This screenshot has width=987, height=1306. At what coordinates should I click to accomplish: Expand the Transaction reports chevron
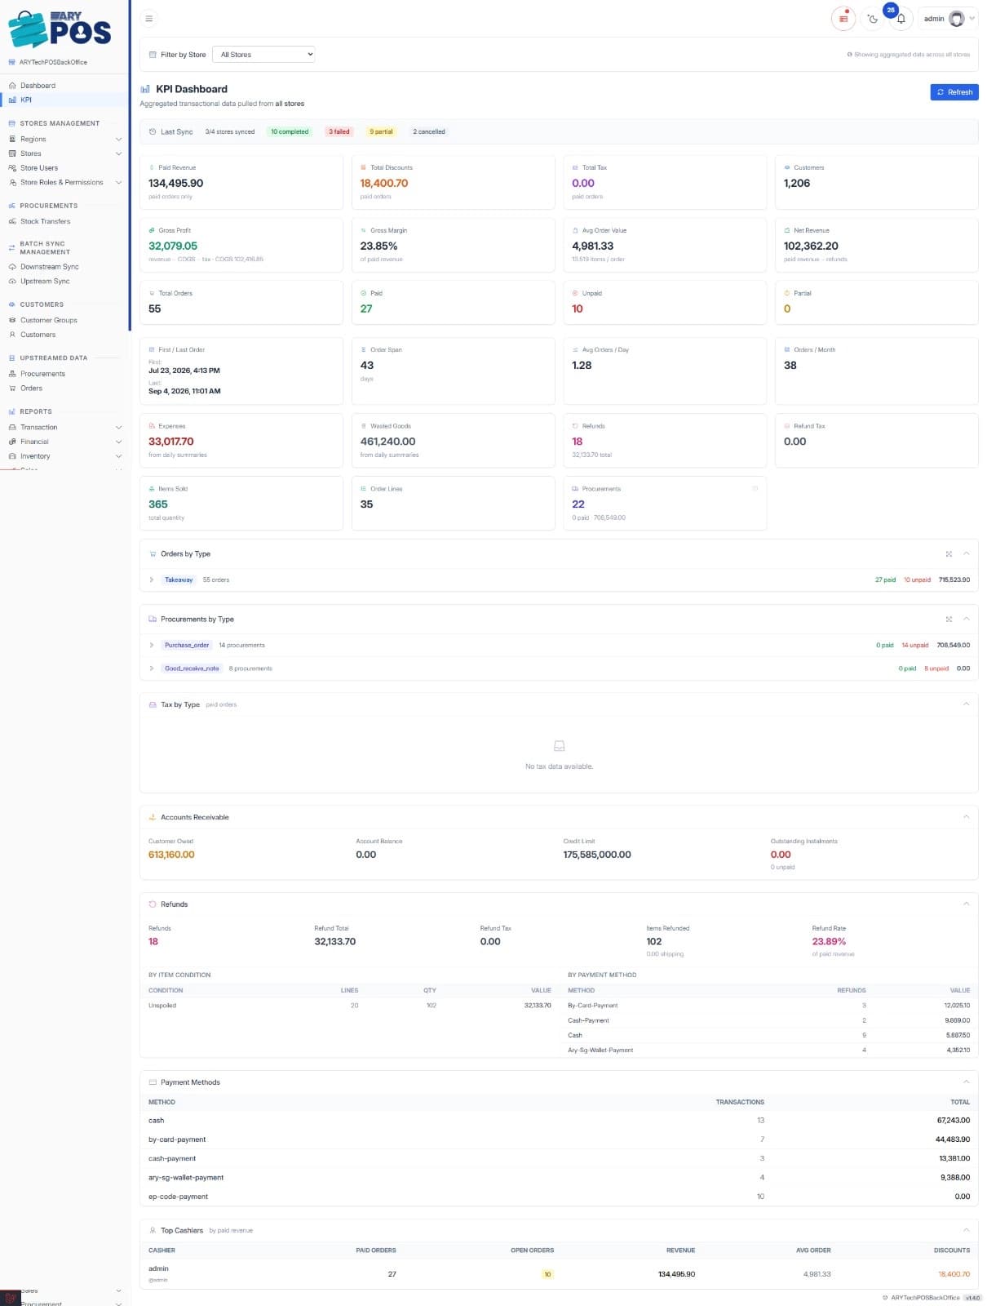tap(118, 428)
